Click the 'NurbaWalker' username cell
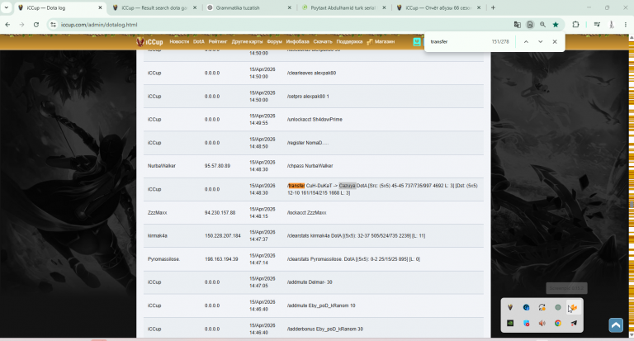634x341 pixels. pyautogui.click(x=161, y=166)
